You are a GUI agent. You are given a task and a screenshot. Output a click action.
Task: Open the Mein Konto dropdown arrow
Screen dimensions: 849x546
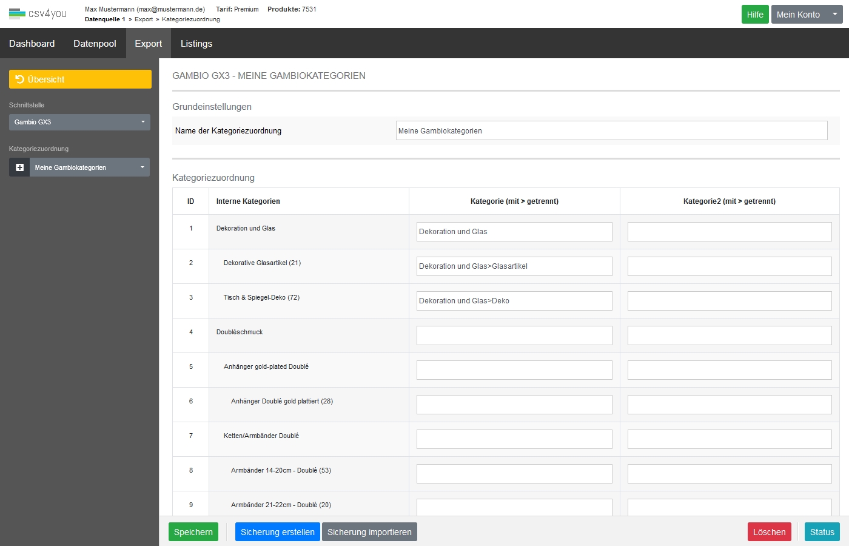pos(834,15)
